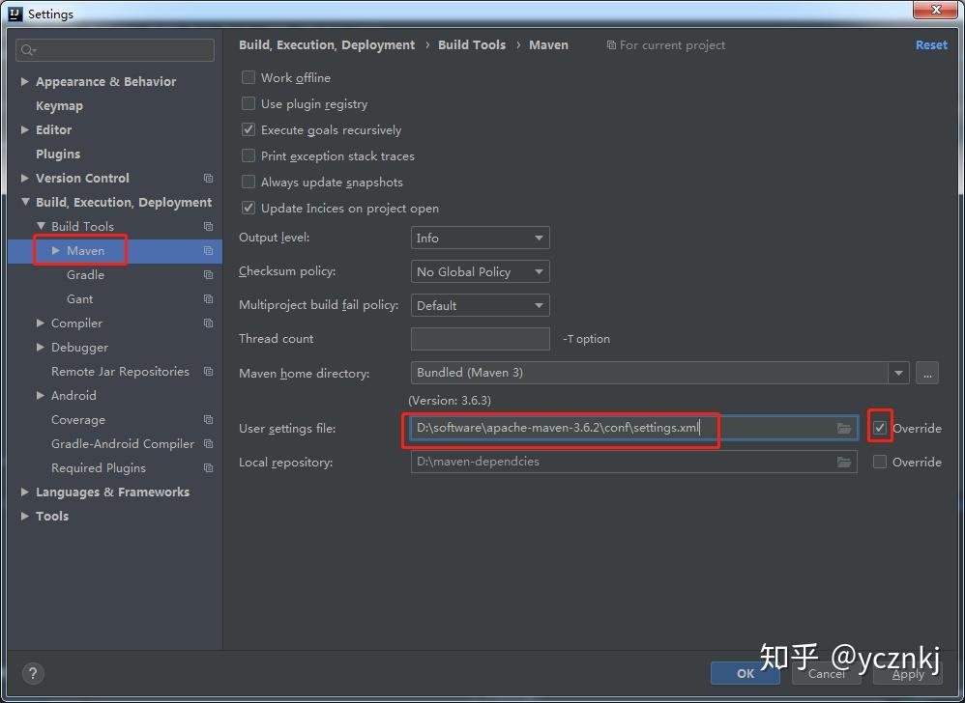Click the Help question mark icon
This screenshot has height=703, width=965.
[32, 673]
